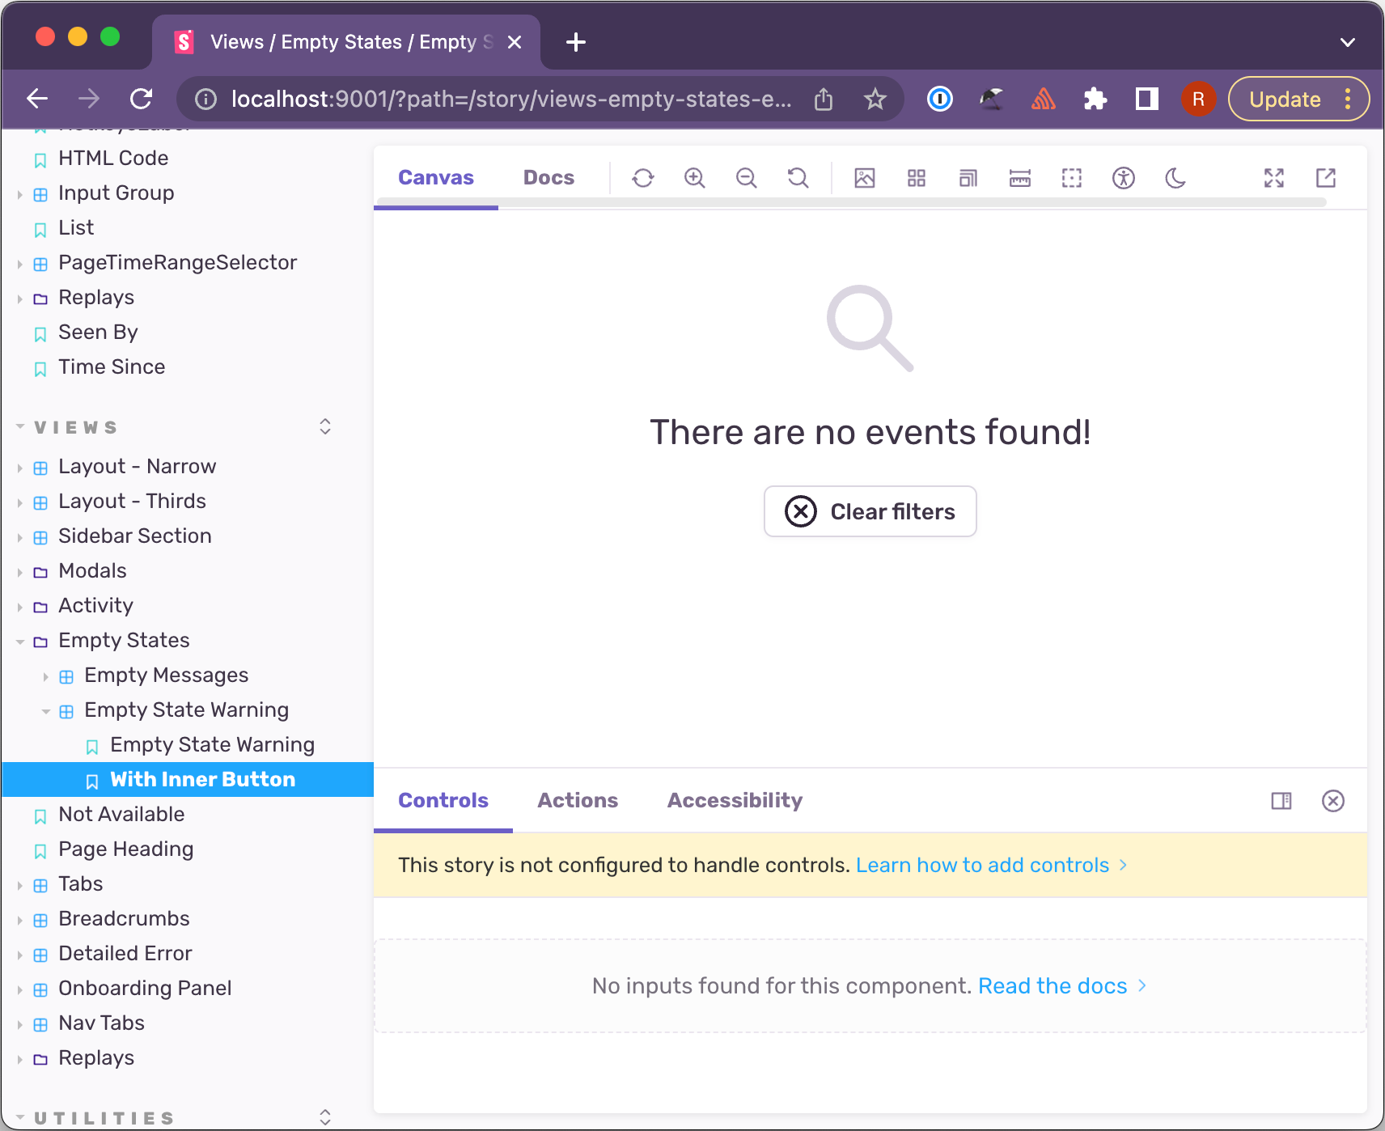Open the Accessibility panel tab
This screenshot has width=1385, height=1131.
735,800
